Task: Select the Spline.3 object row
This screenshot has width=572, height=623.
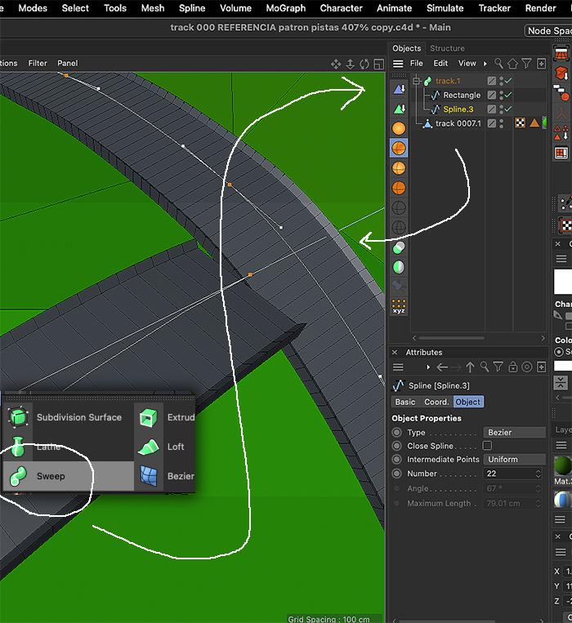Action: (458, 109)
